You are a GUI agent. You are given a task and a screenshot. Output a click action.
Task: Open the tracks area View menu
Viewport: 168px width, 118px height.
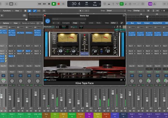pyautogui.click(x=18, y=11)
